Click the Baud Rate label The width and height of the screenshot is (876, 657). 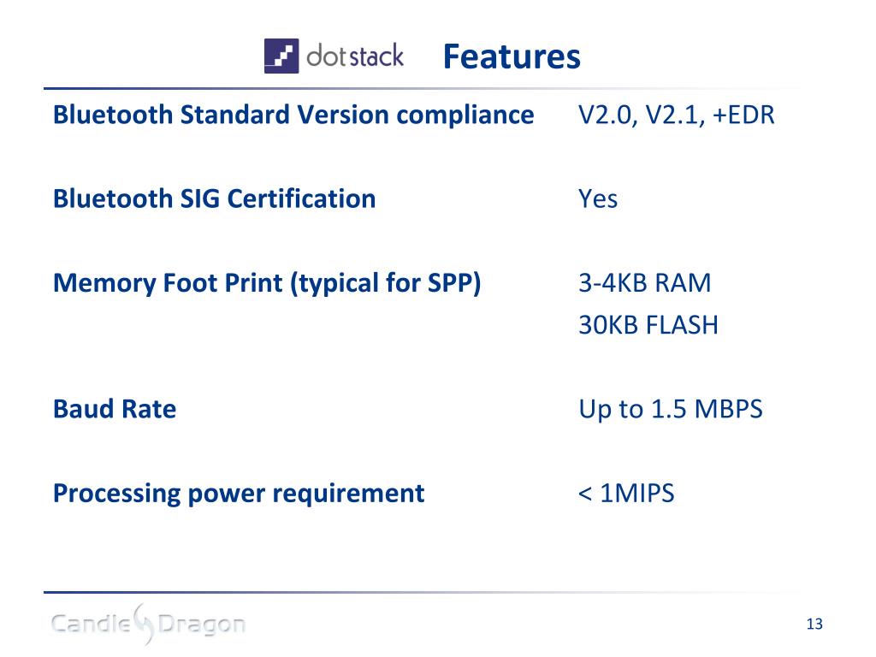(x=115, y=409)
